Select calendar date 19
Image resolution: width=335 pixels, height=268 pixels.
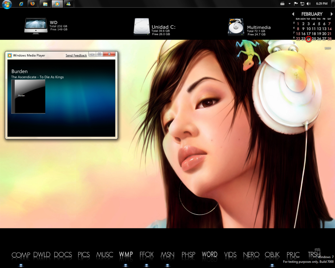(x=319, y=34)
